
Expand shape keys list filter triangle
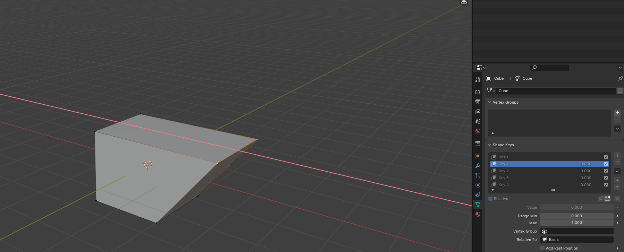493,190
